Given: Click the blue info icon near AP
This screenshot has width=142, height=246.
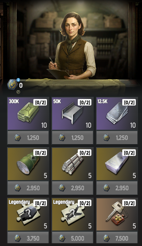Looking at the screenshot, I should pos(18,80).
